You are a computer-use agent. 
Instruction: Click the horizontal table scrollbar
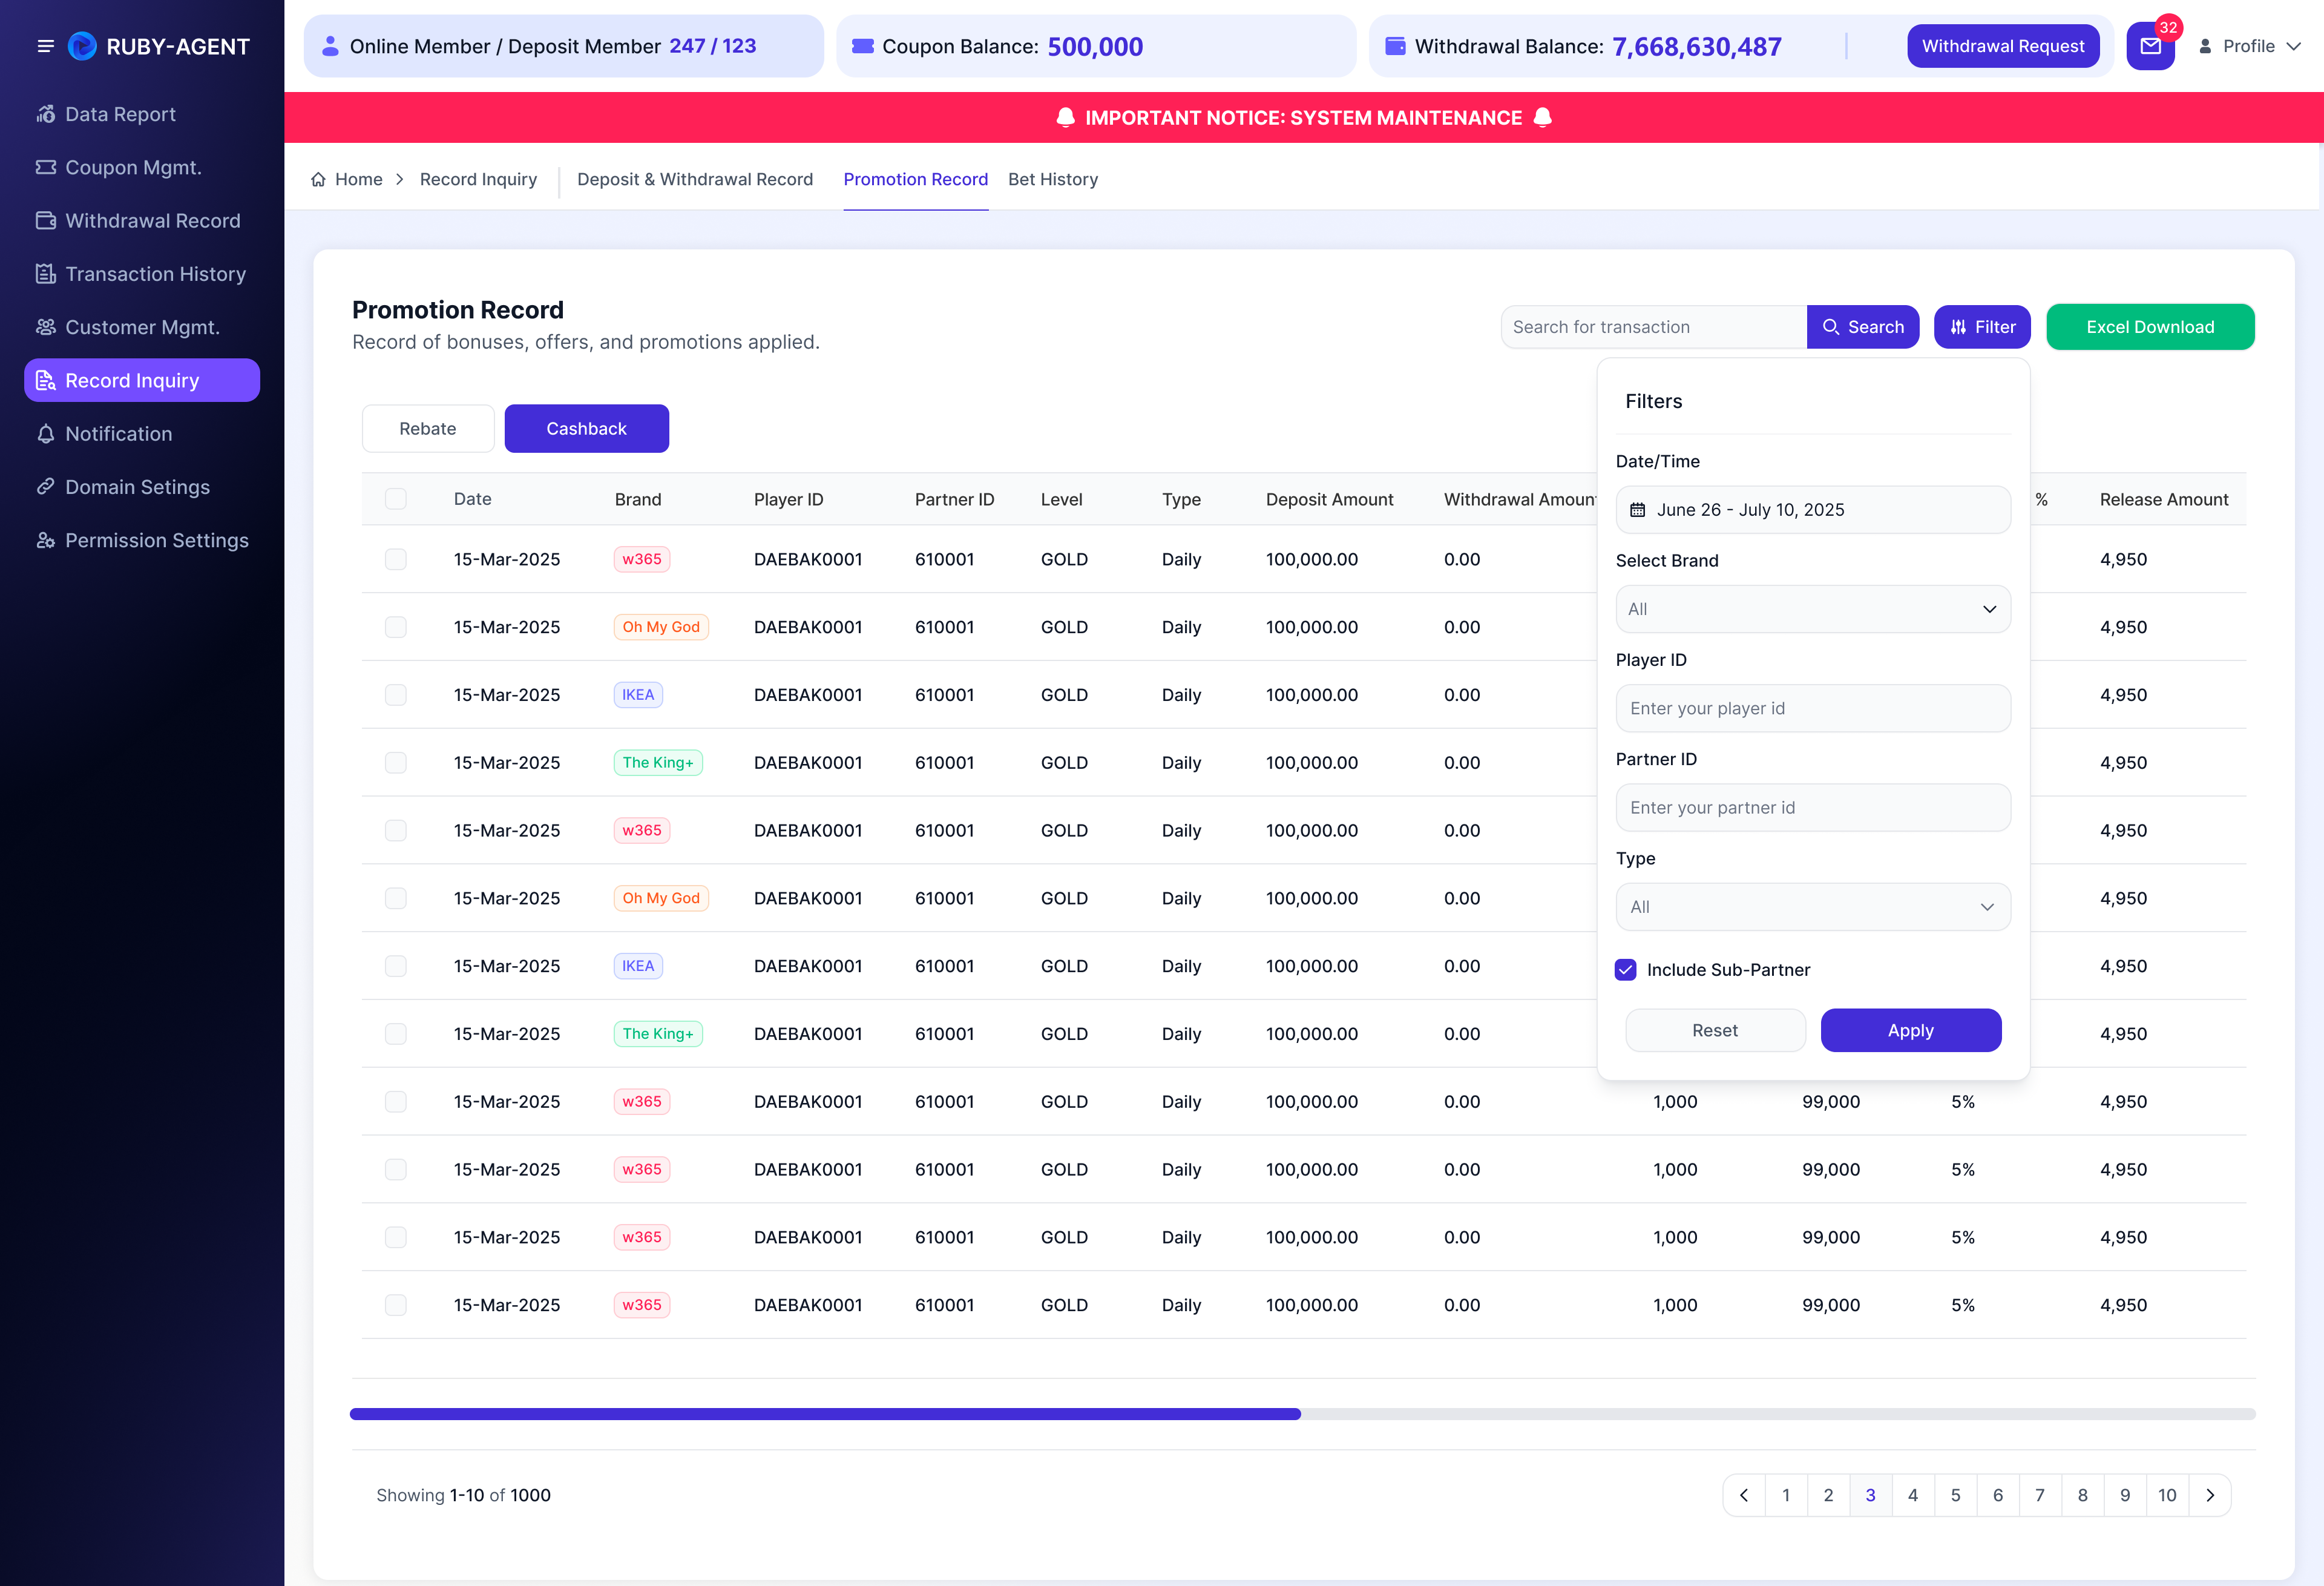click(1302, 1414)
